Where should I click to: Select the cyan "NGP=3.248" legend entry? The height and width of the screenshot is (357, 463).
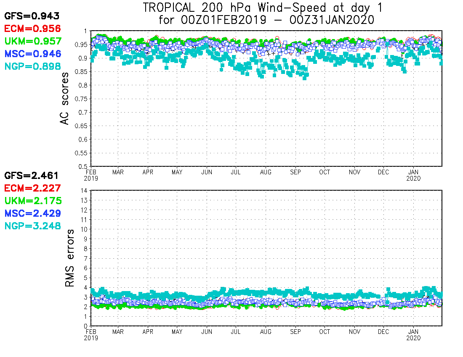pos(33,226)
